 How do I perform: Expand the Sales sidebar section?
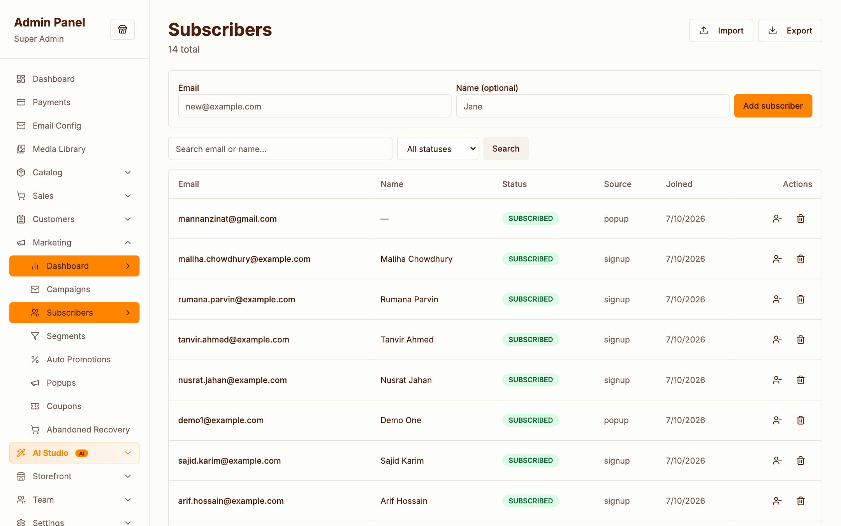(x=74, y=196)
